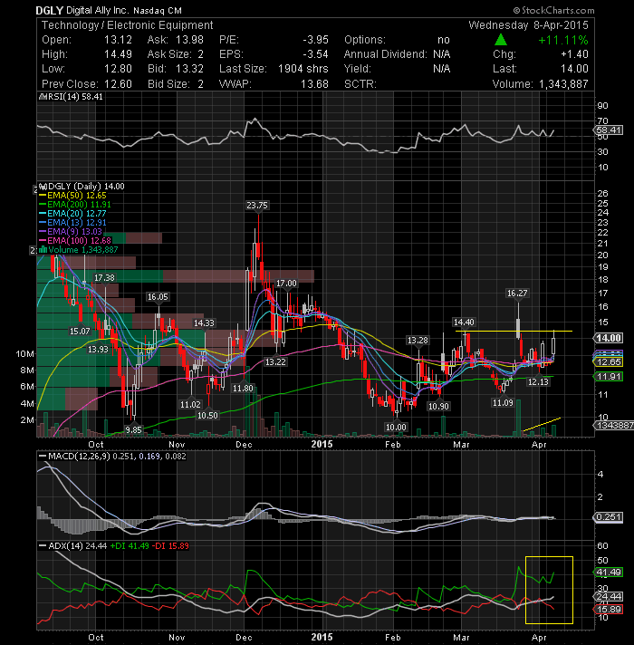The height and width of the screenshot is (645, 634).
Task: Click the 24.44 ADX axis tag
Action: coord(609,597)
